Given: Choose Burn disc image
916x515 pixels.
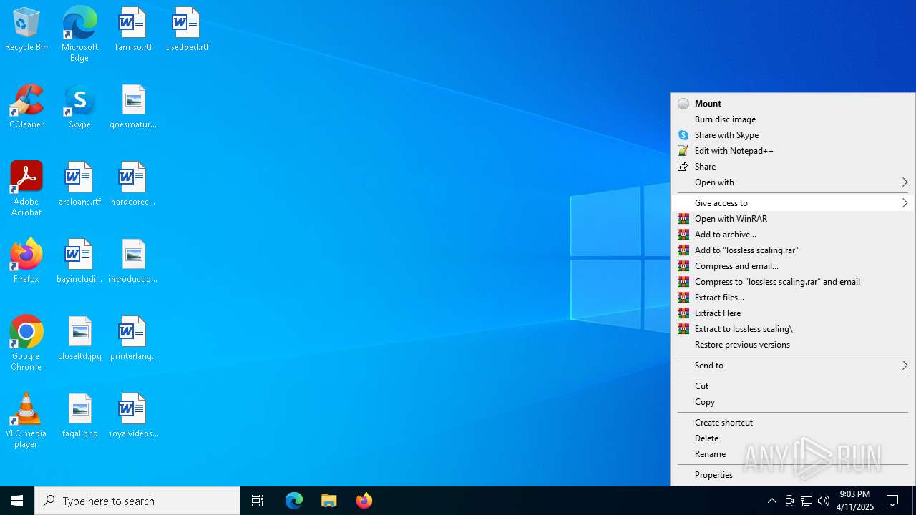Looking at the screenshot, I should (793, 119).
